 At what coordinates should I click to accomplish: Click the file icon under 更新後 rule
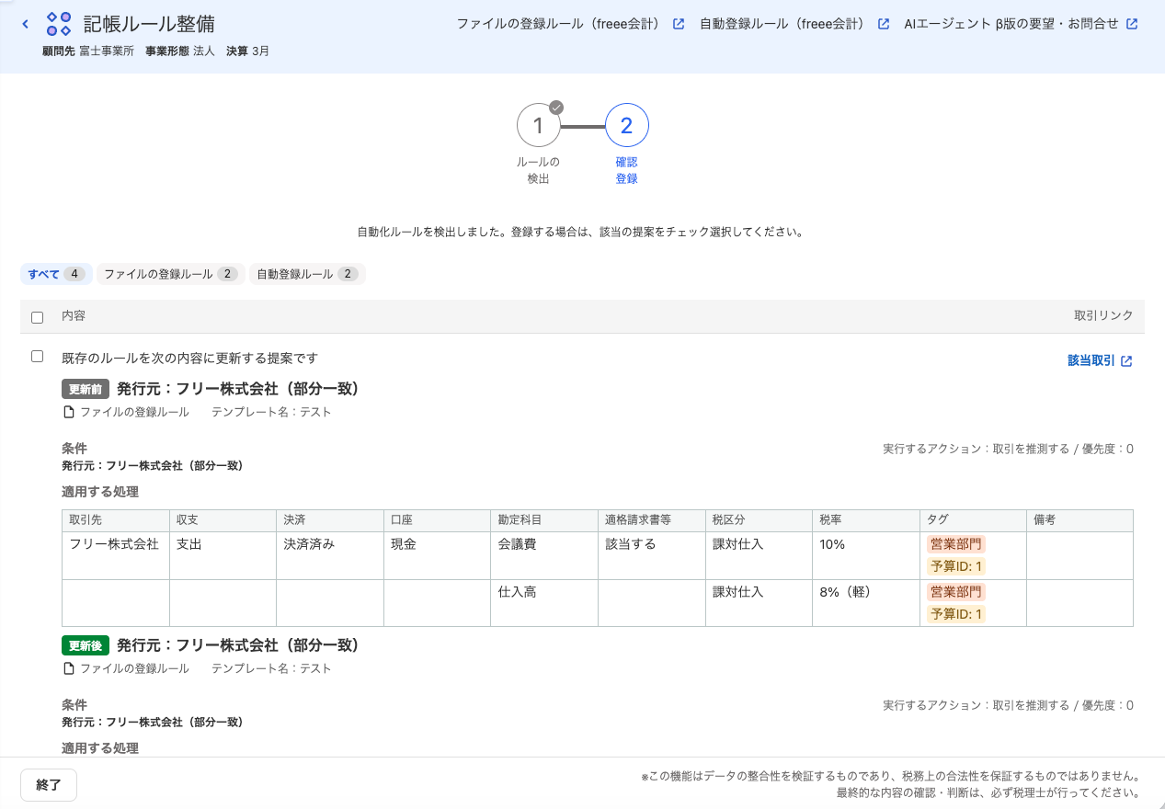[68, 668]
